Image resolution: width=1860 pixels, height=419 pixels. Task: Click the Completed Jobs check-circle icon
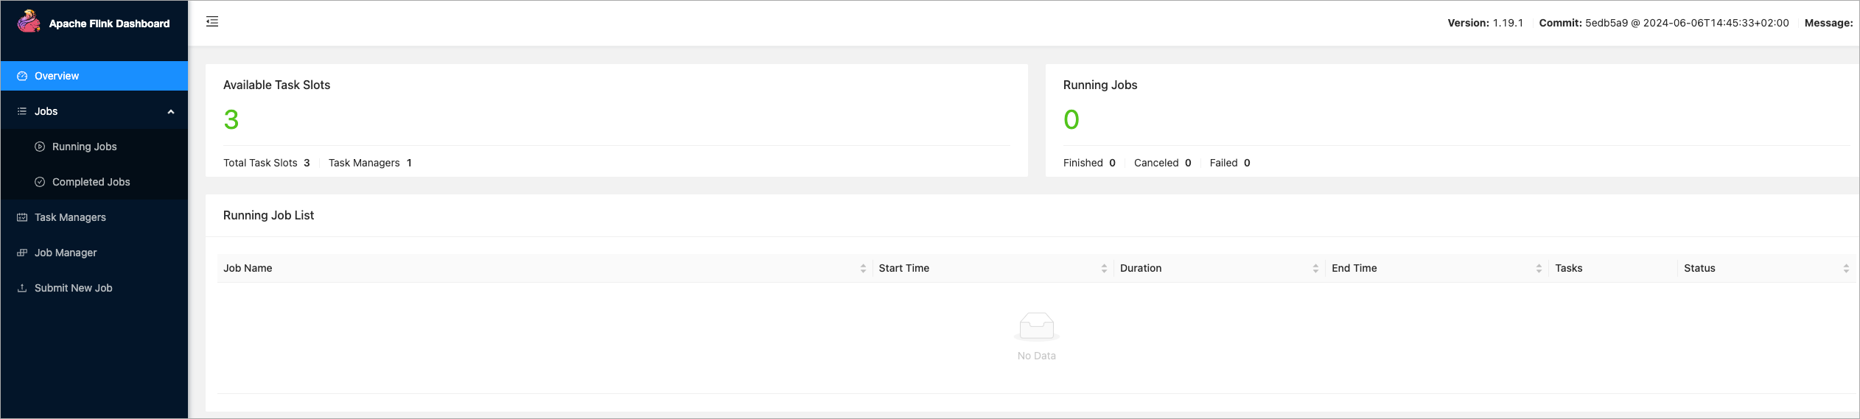[x=40, y=182]
